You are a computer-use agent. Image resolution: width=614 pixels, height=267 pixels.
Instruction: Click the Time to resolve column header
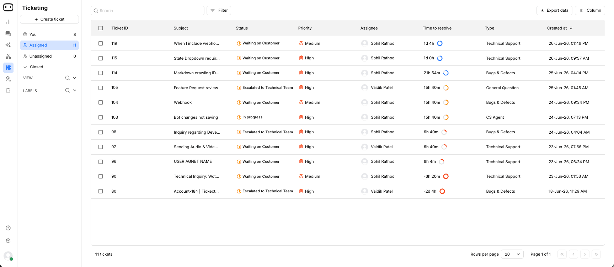[437, 28]
